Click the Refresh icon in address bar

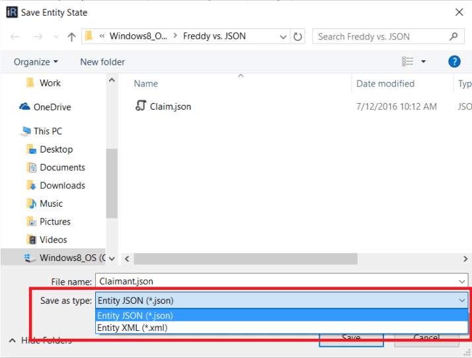(x=298, y=37)
